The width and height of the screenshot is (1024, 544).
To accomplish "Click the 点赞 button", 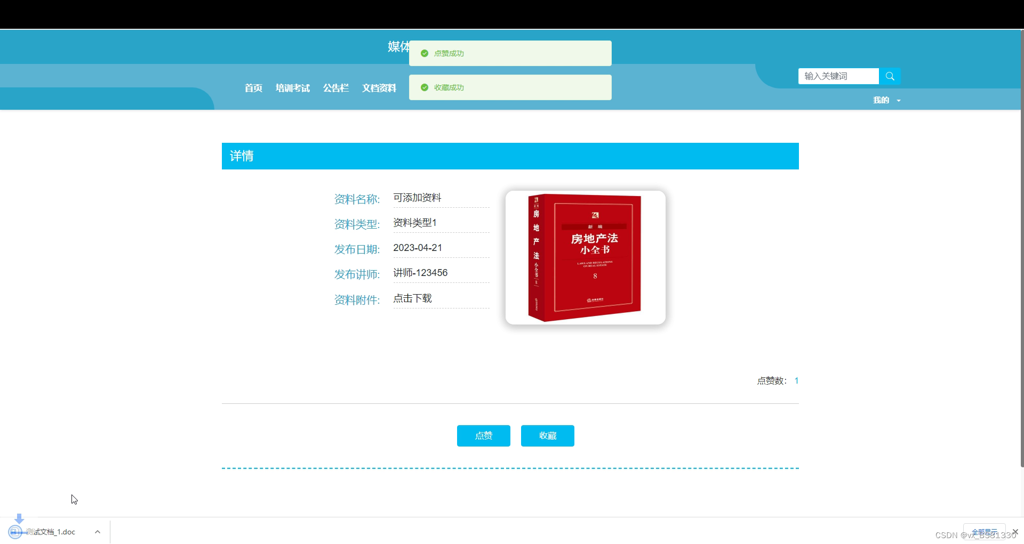I will click(x=484, y=436).
